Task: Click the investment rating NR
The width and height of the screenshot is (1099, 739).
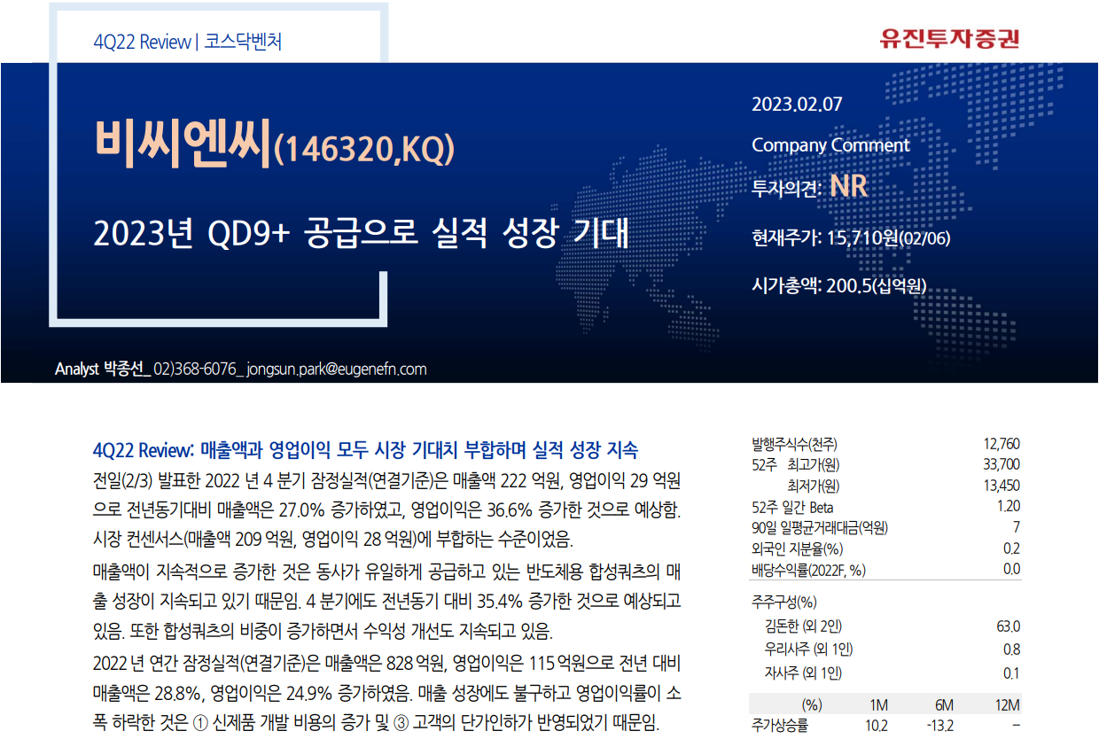Action: (x=848, y=186)
